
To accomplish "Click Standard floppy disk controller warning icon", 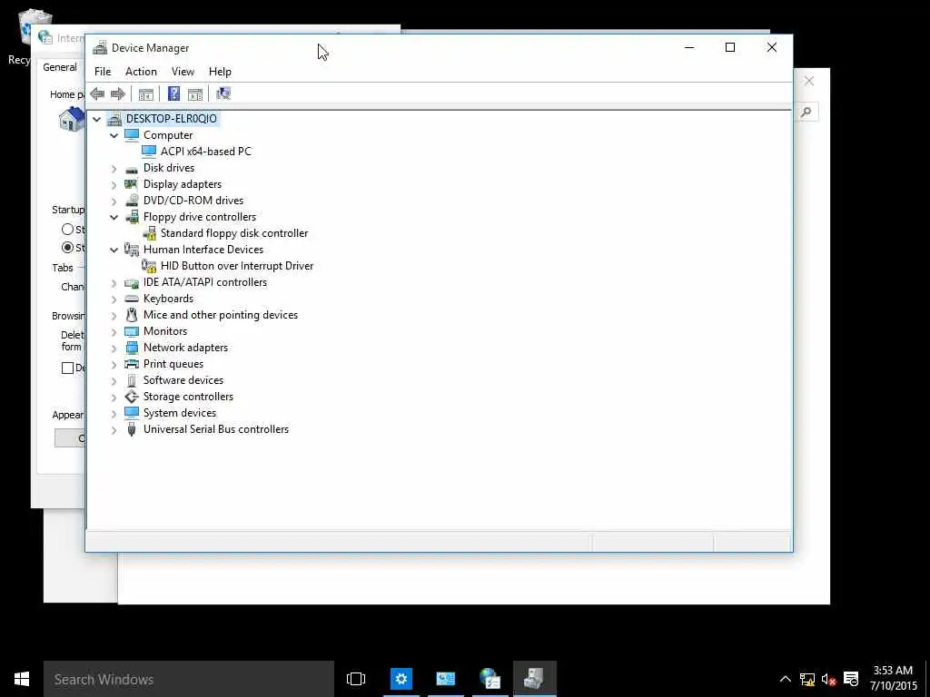I will pos(150,233).
